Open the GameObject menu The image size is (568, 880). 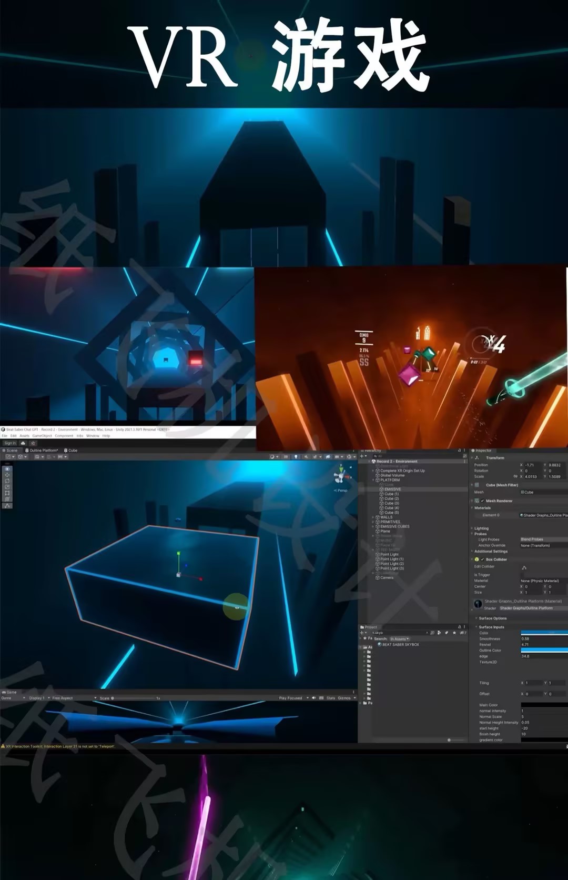(x=42, y=436)
